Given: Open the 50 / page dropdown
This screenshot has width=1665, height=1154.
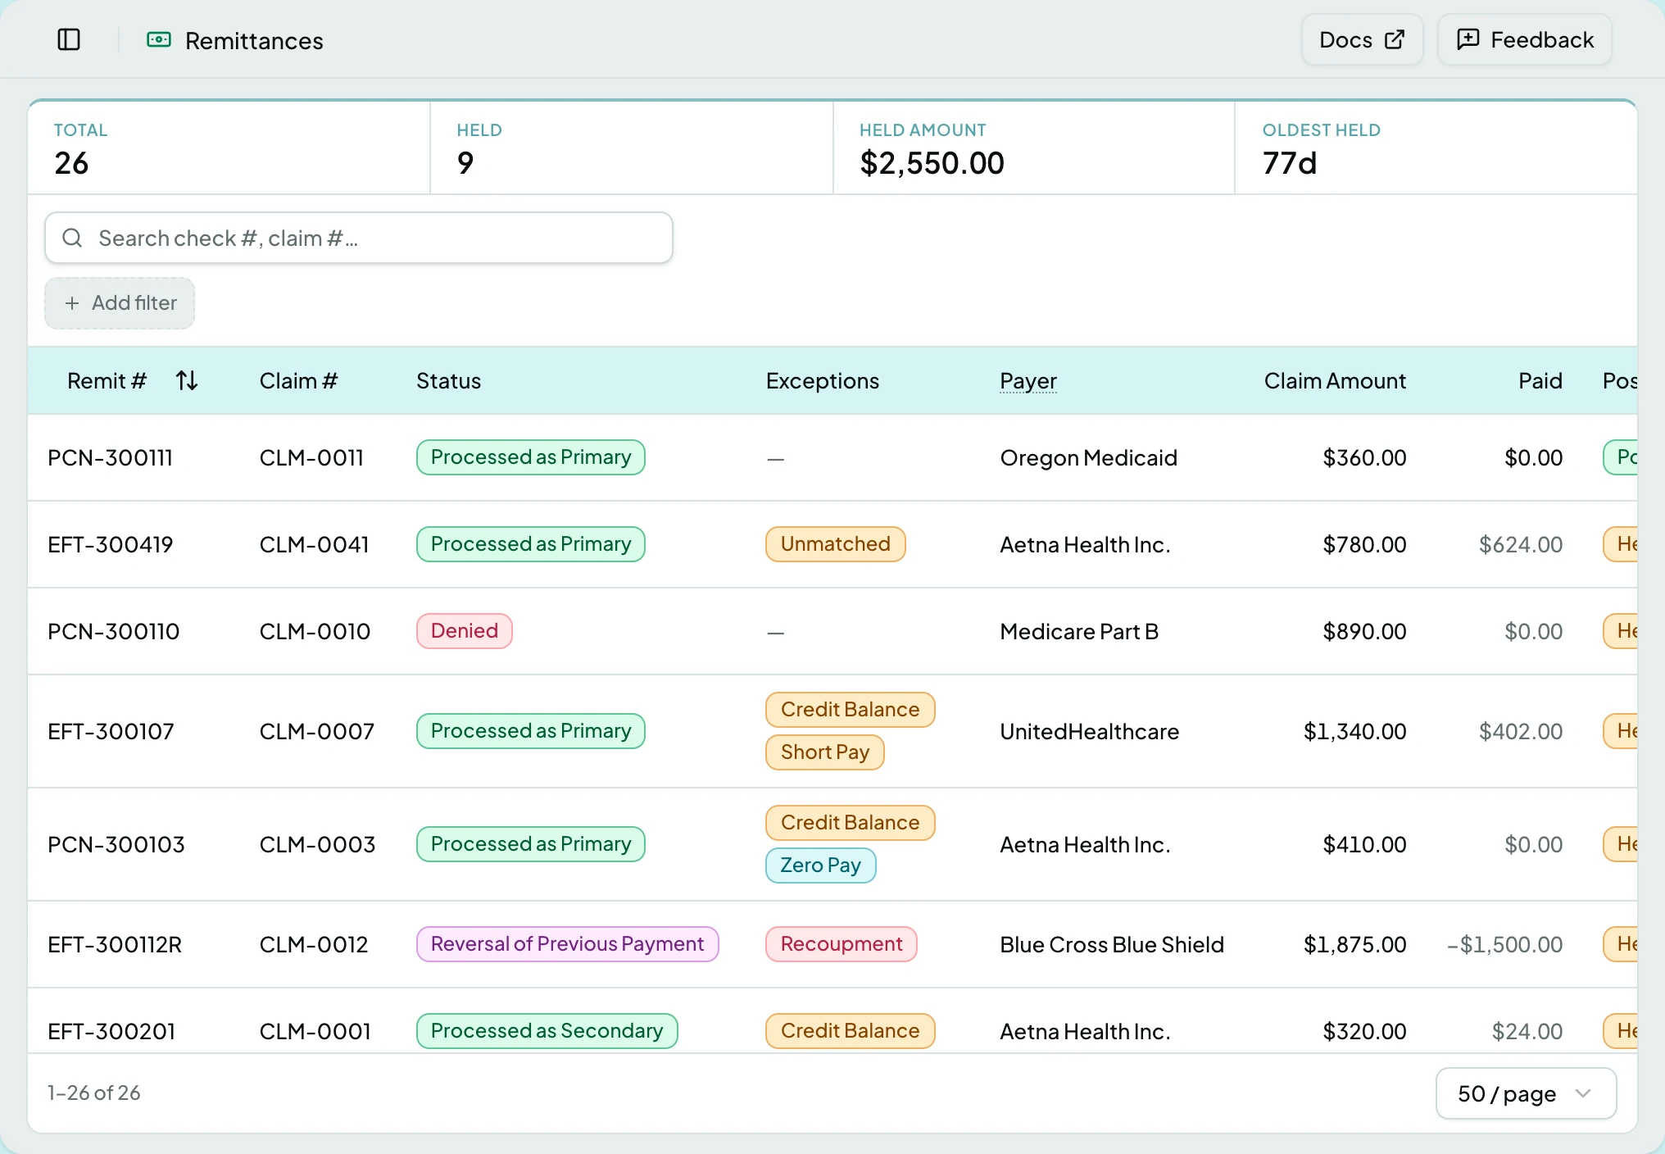Looking at the screenshot, I should coord(1526,1093).
